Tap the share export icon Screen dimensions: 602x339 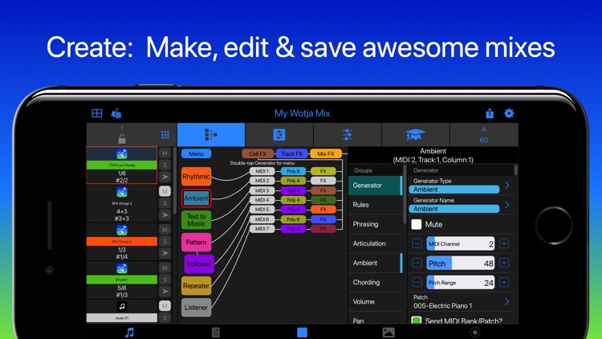[490, 113]
